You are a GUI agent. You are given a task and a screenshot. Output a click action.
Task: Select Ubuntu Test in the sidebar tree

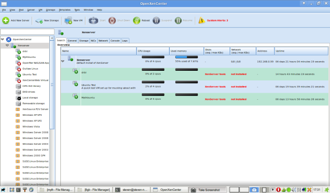[x=30, y=75]
